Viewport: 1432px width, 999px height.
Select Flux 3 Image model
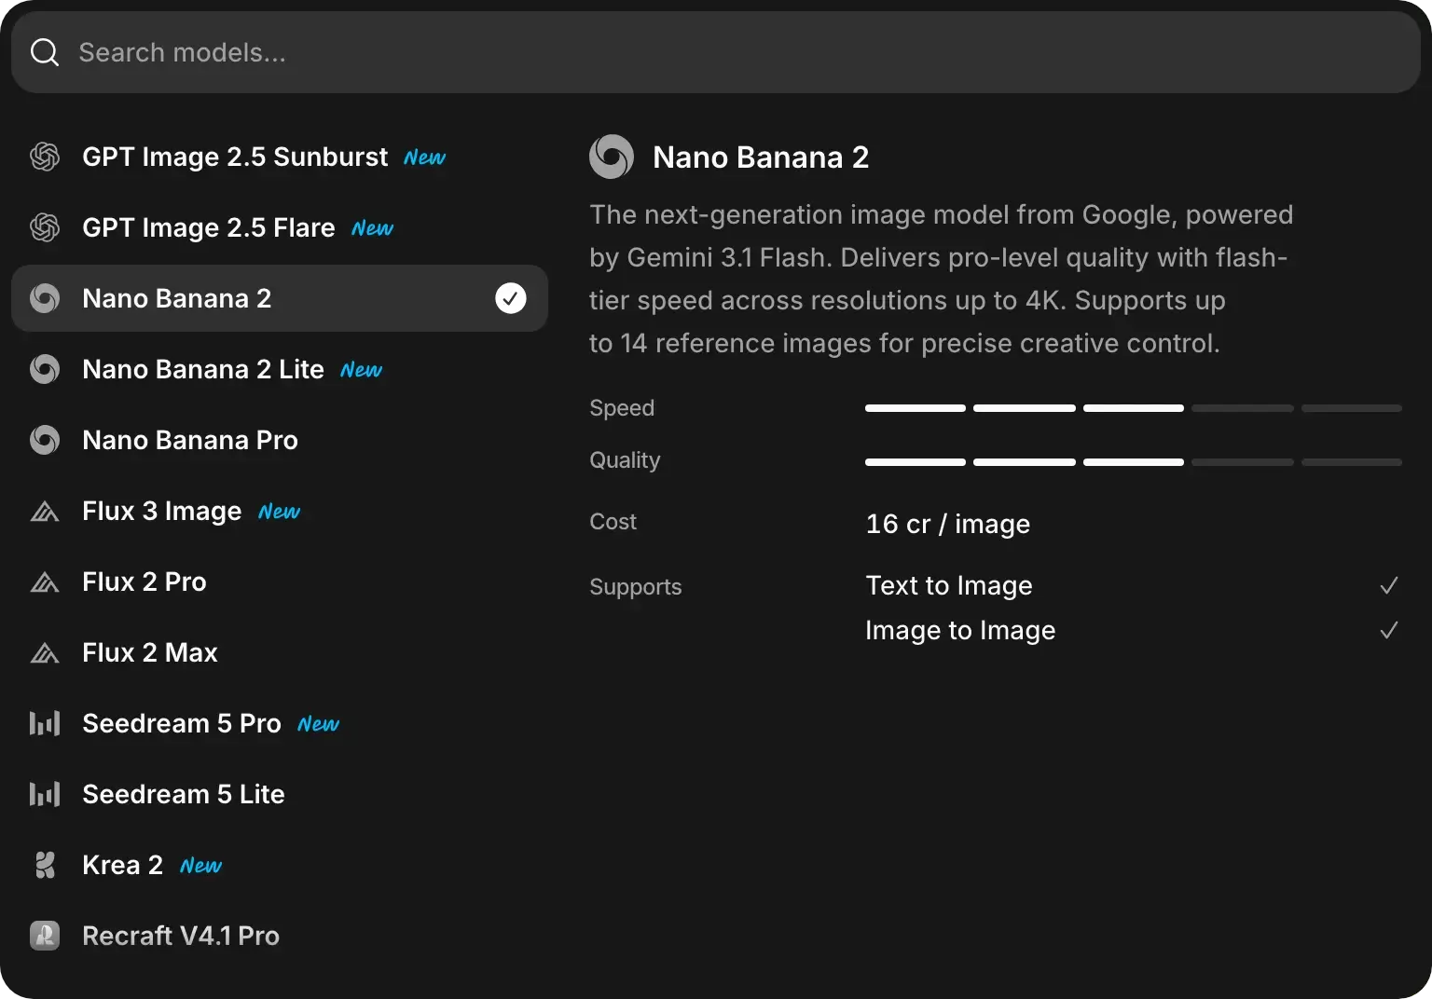280,511
